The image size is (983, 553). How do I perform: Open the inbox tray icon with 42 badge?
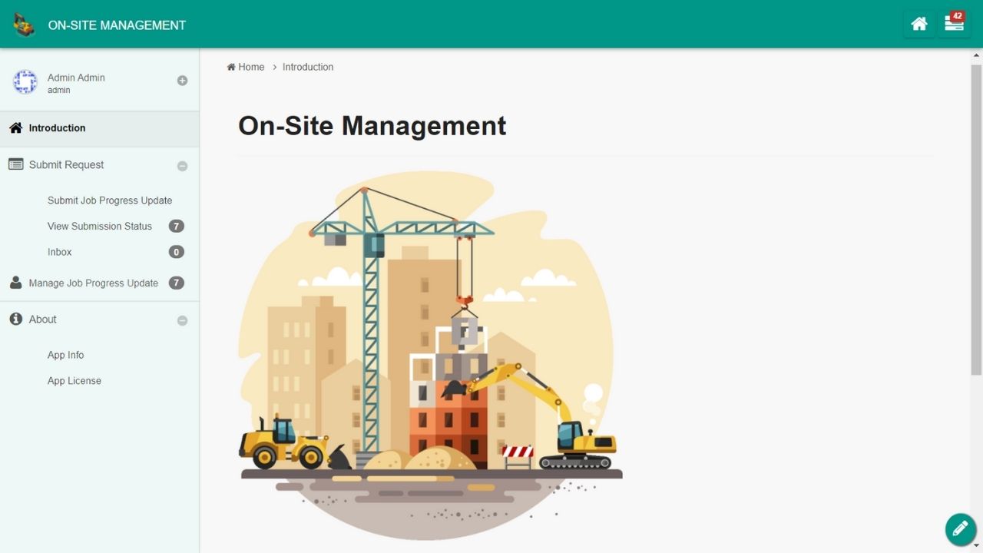[x=954, y=24]
